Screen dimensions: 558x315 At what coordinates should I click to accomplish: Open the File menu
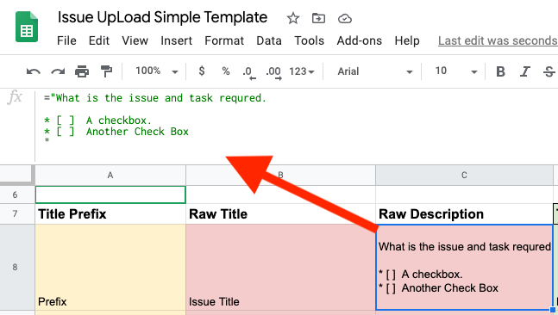(66, 40)
